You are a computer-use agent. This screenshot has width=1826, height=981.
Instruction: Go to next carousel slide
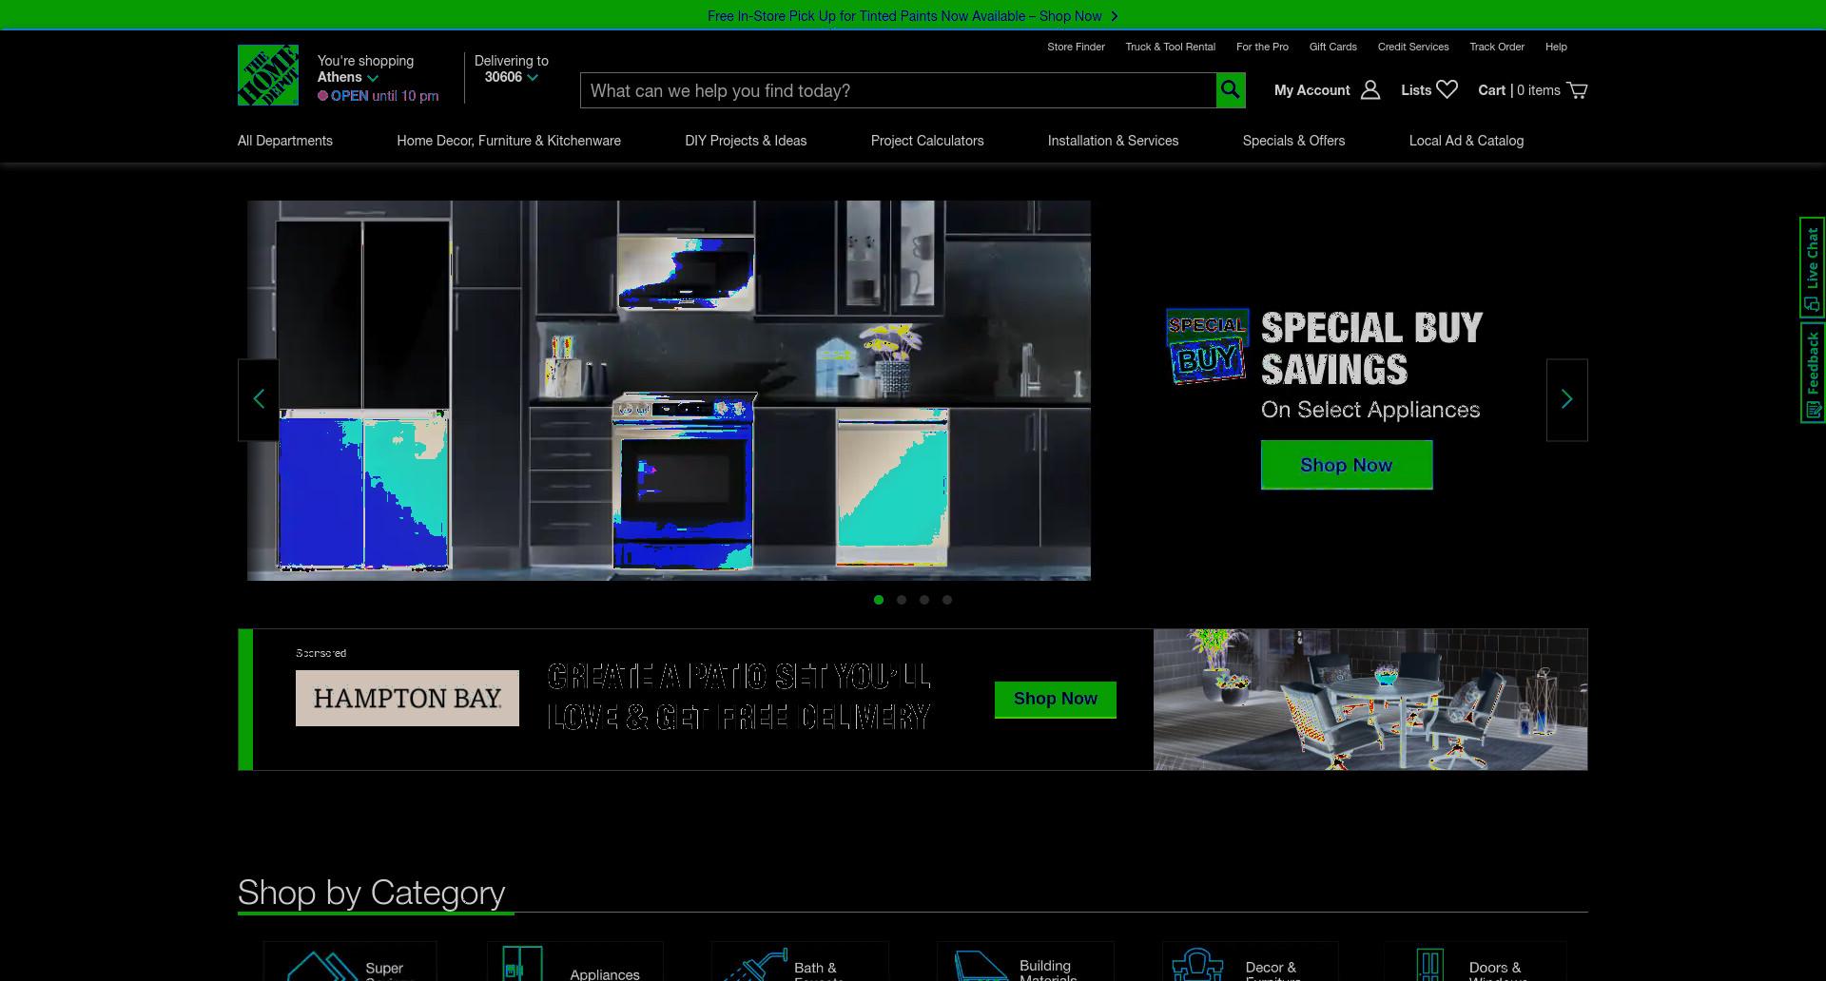click(1566, 399)
